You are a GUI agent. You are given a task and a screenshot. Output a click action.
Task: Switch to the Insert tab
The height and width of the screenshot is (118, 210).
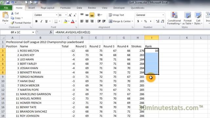(x=31, y=8)
